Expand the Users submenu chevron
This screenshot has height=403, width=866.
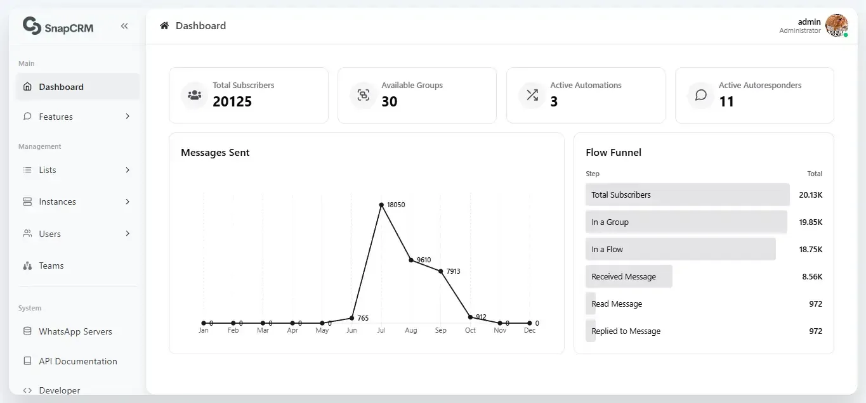(x=128, y=234)
